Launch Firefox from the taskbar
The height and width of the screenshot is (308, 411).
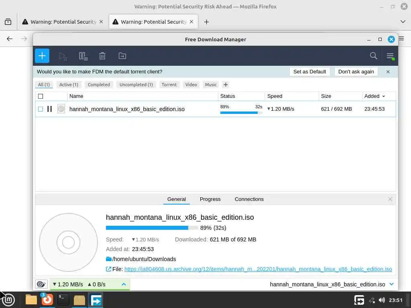(47, 299)
